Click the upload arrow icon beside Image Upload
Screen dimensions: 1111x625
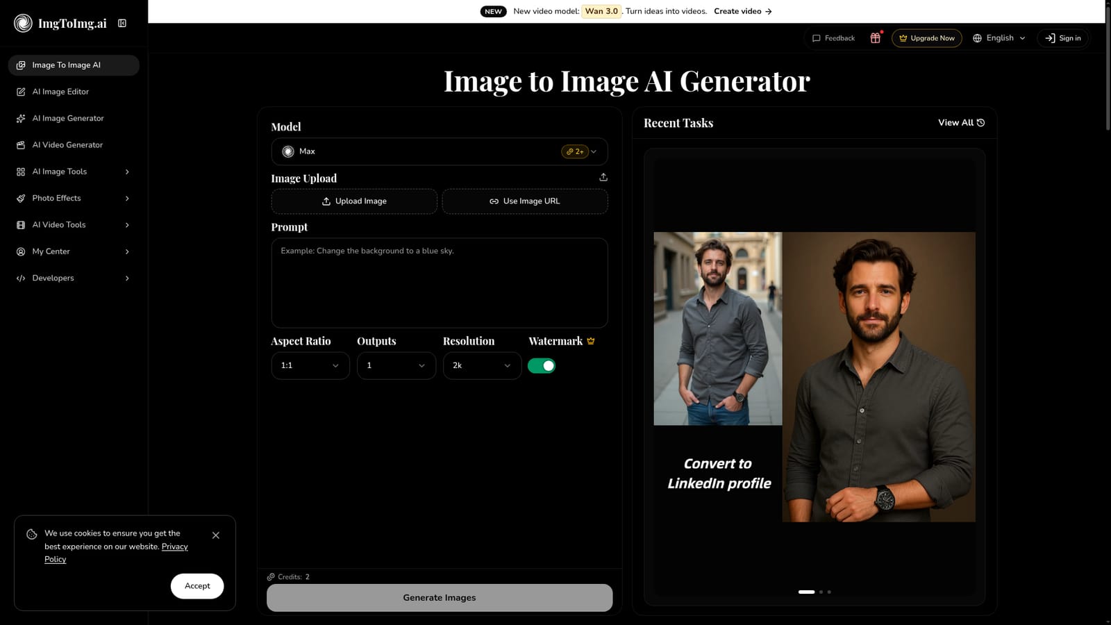pos(603,177)
